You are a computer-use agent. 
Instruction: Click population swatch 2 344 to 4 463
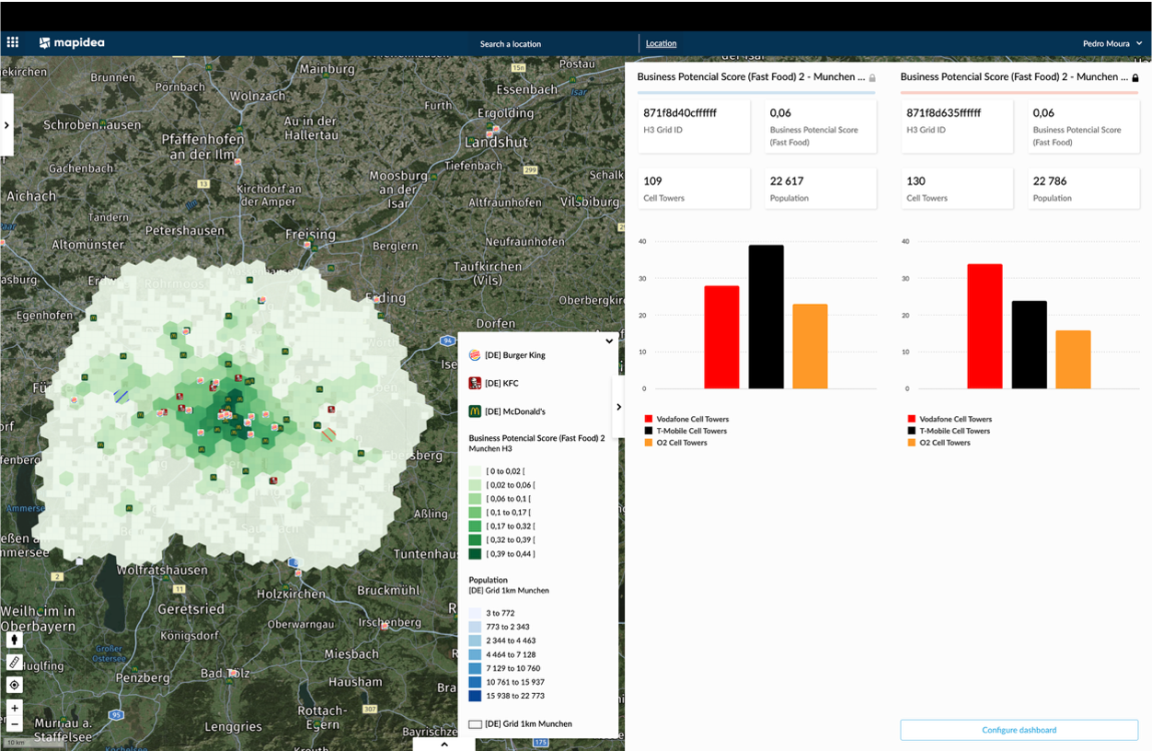[x=475, y=641]
